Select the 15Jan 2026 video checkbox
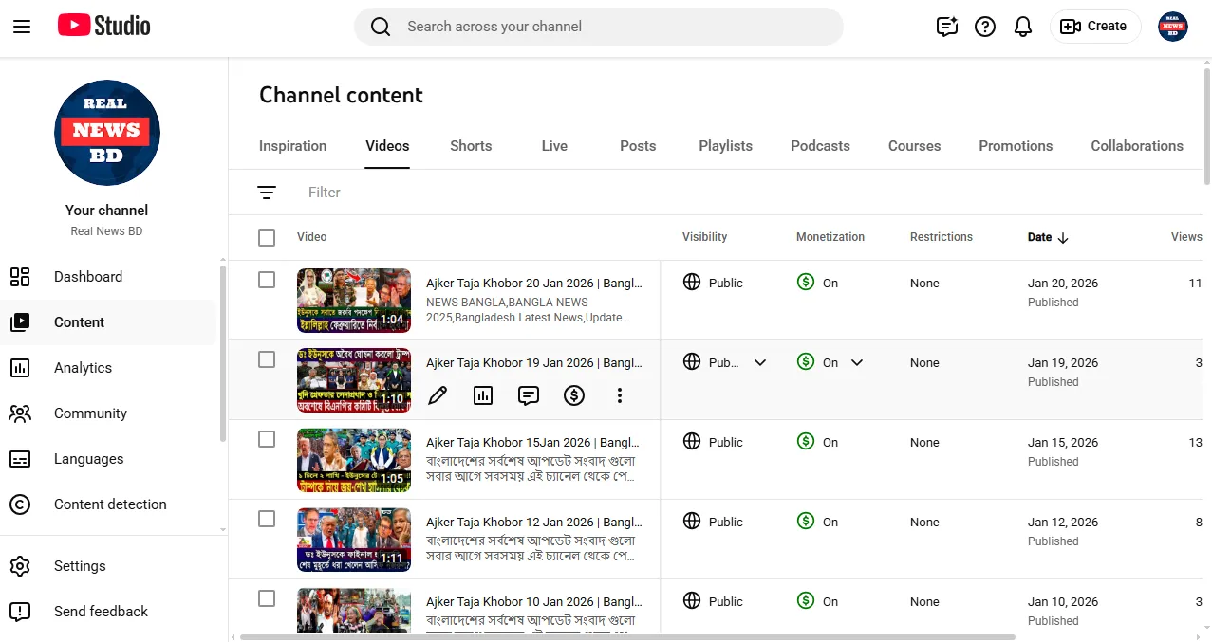Viewport: 1212px width, 642px height. pos(267,439)
